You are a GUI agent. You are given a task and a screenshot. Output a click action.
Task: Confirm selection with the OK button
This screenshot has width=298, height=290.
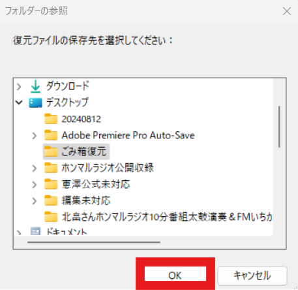175,275
